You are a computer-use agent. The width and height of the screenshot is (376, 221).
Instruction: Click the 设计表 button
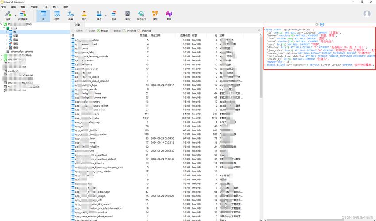pyautogui.click(x=90, y=30)
